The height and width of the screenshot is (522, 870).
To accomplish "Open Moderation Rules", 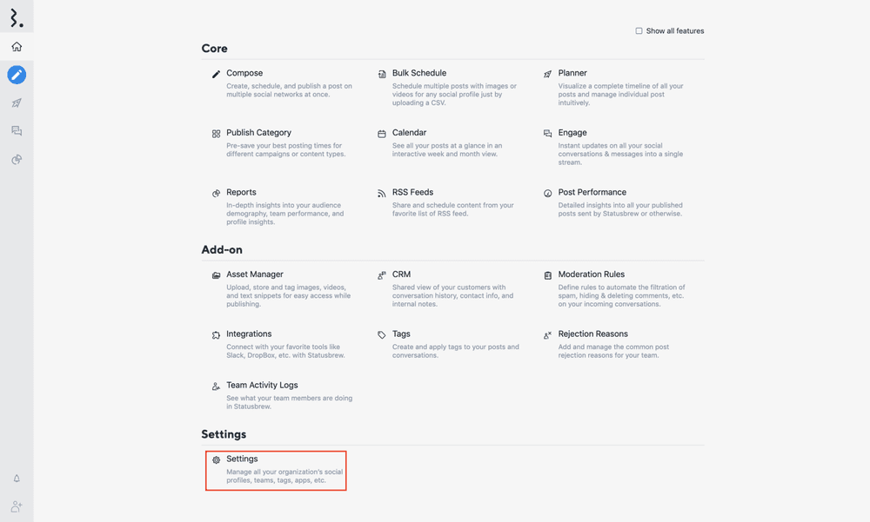I will (x=591, y=274).
